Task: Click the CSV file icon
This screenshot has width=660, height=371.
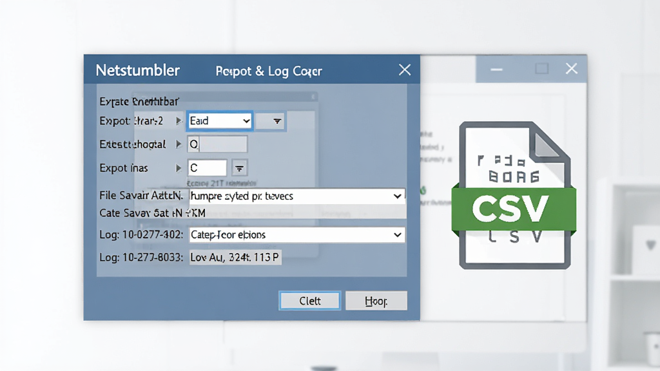Action: [x=514, y=196]
